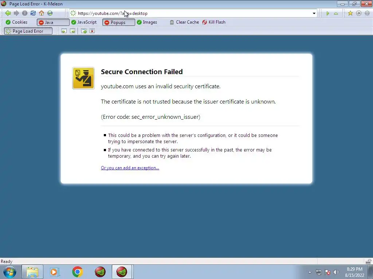Click the volume speaker tray icon
The width and height of the screenshot is (373, 279).
point(336,272)
